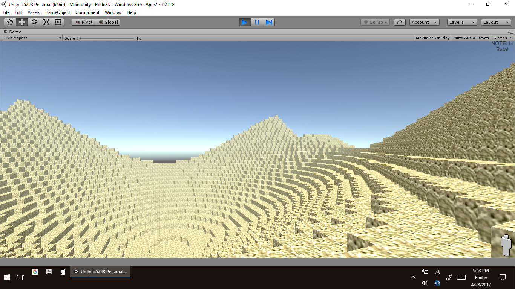515x289 pixels.
Task: Pause the running game
Action: point(257,22)
